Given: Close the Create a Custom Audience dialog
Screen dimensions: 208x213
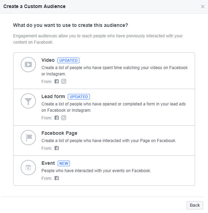Looking at the screenshot, I should (x=203, y=7).
